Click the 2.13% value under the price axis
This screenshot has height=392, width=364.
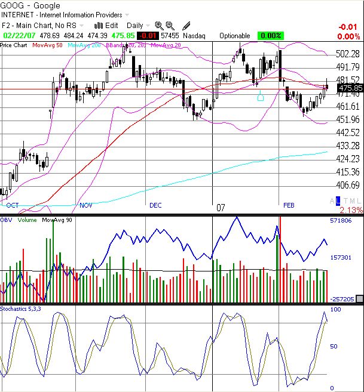point(351,210)
